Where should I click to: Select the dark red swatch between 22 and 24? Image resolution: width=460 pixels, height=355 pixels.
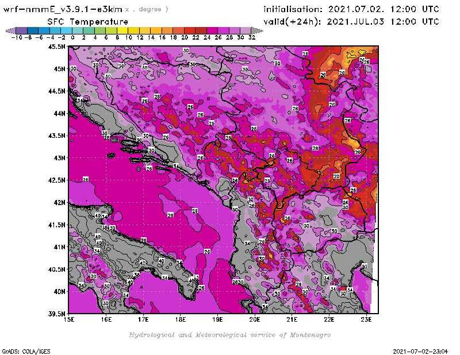point(201,30)
